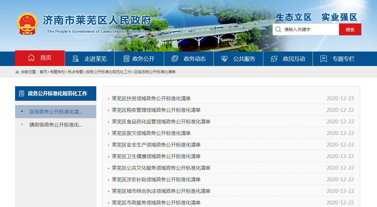Click the interaction icon beside 政民互动

point(274,59)
